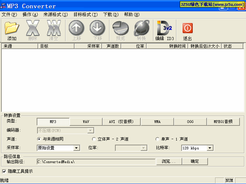This screenshot has height=184, width=246.
Task: Click the 目标 column header
Action: (x=56, y=46)
